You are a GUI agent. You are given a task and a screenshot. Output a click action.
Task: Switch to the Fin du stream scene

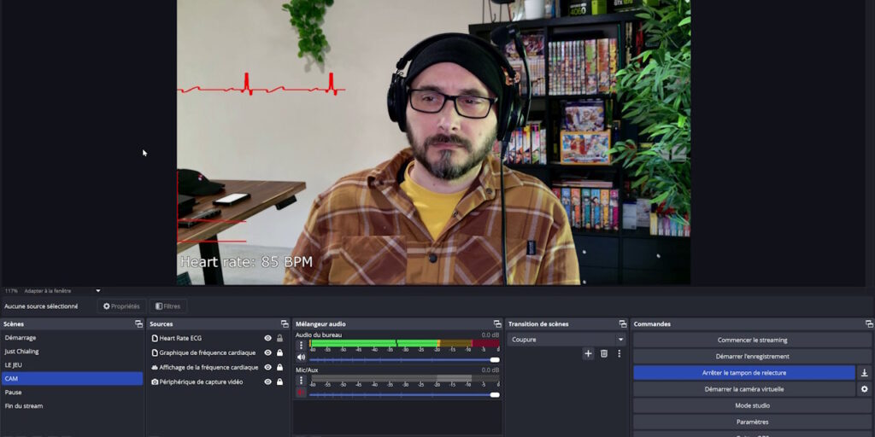click(72, 405)
